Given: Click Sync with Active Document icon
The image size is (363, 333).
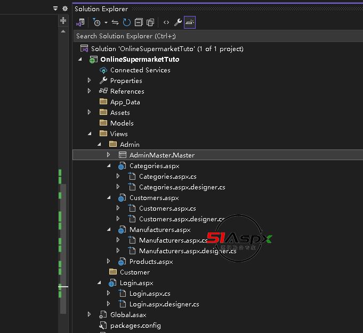Looking at the screenshot, I should (115, 22).
